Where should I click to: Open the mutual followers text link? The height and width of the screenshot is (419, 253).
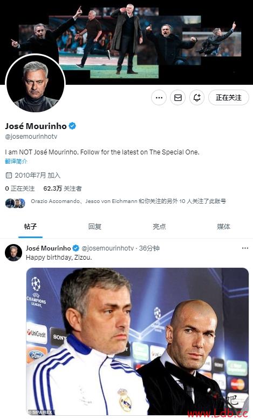coord(128,201)
